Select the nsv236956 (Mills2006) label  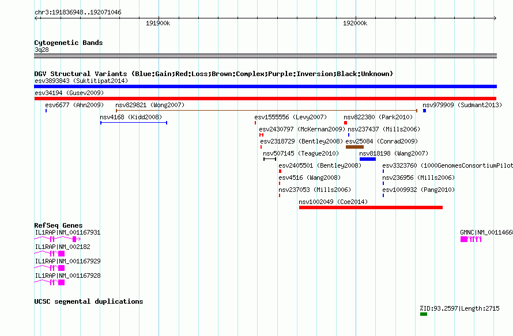(x=418, y=178)
